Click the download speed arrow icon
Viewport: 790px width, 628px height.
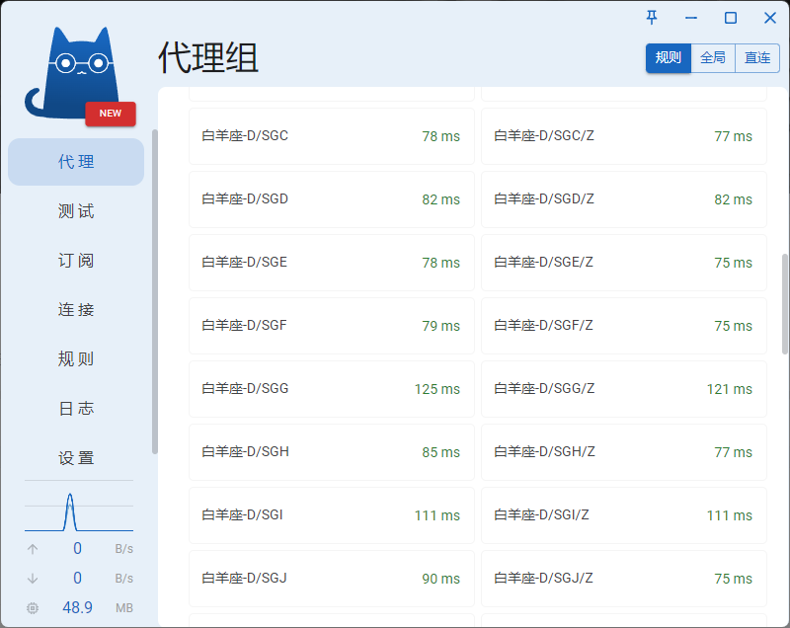pyautogui.click(x=33, y=579)
